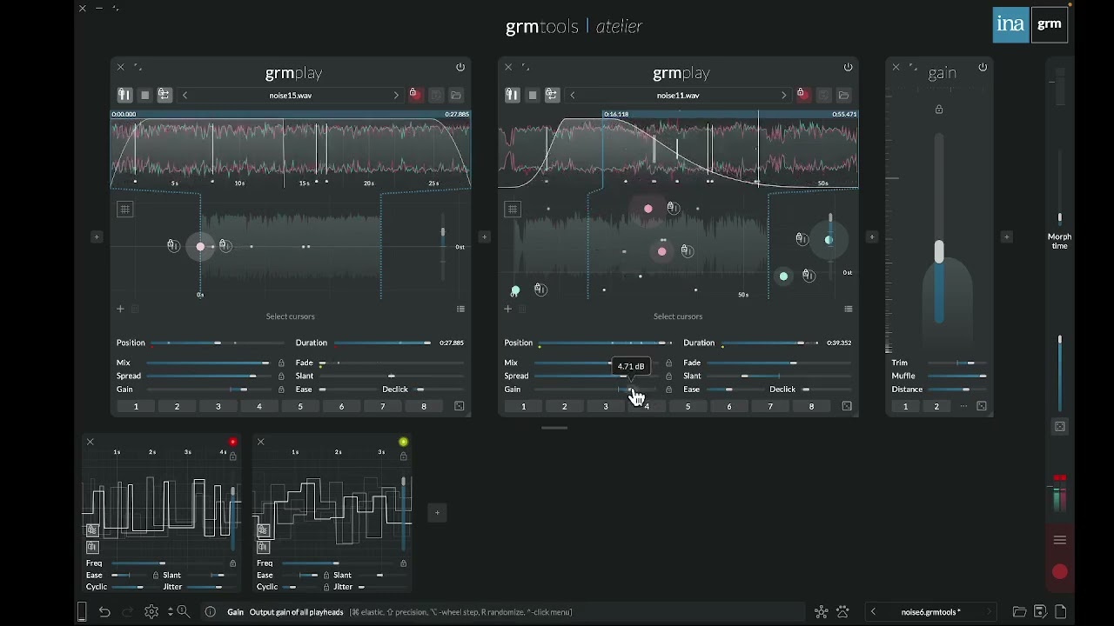The width and height of the screenshot is (1114, 626).
Task: Toggle loop mode in the noise15.wav player
Action: [x=164, y=95]
